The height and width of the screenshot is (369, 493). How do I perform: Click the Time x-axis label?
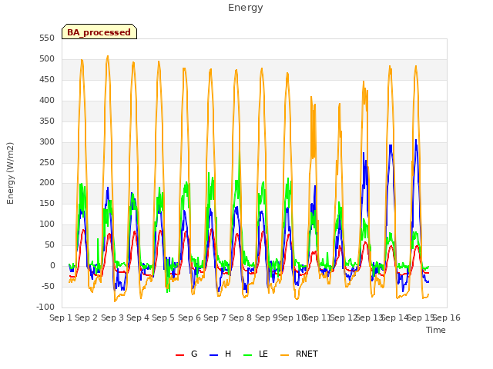pyautogui.click(x=436, y=330)
